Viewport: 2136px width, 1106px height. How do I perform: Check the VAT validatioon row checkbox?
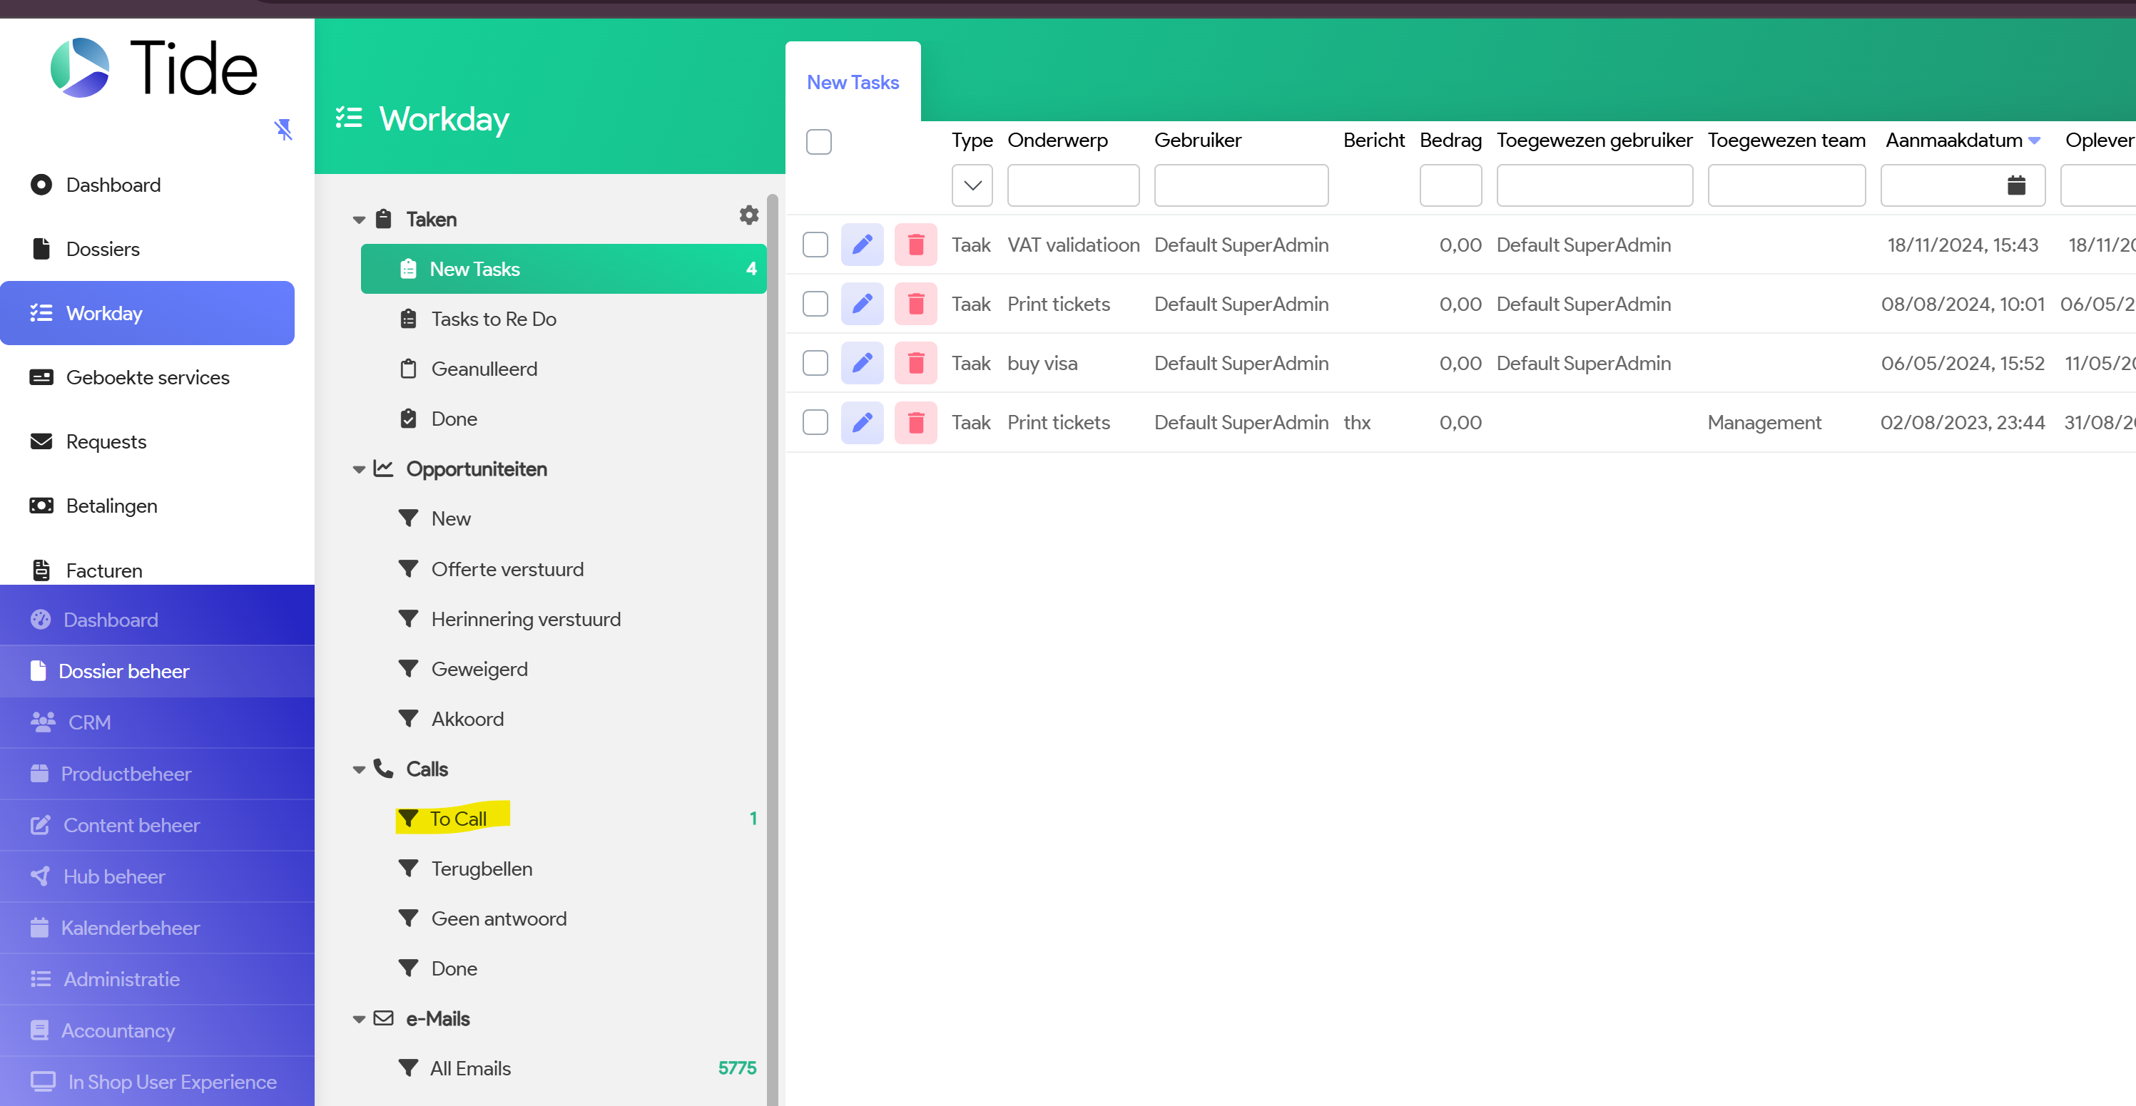(815, 245)
